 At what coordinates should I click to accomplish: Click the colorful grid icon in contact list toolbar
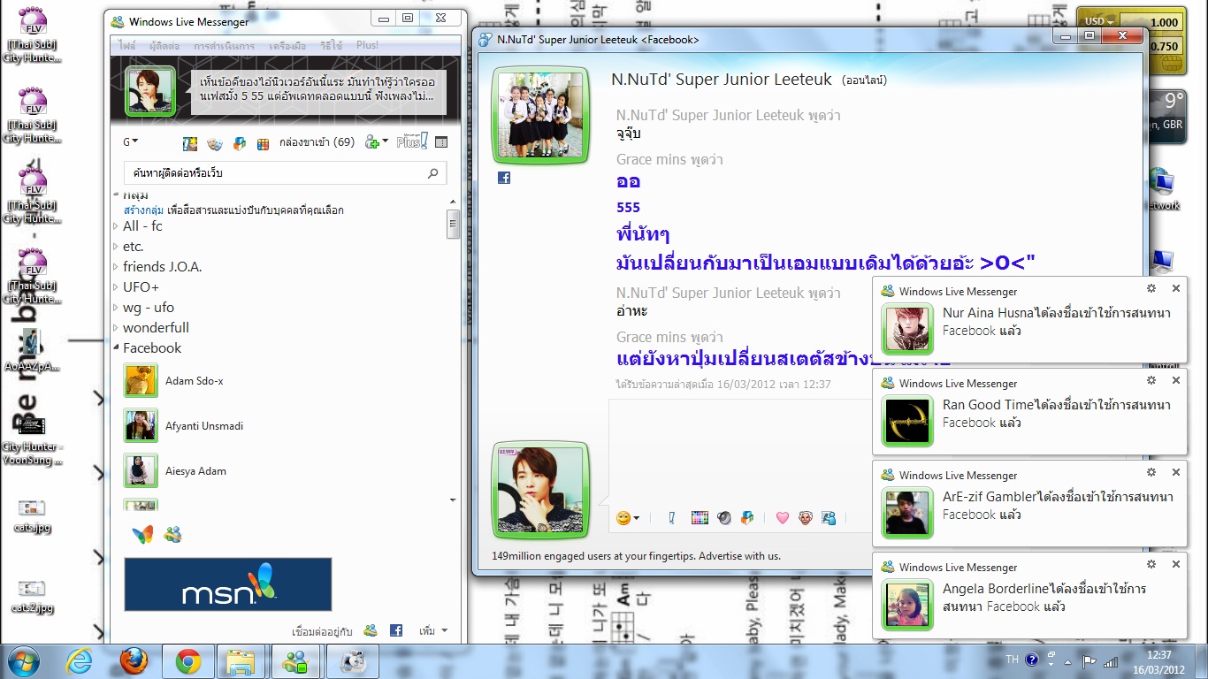(x=263, y=143)
